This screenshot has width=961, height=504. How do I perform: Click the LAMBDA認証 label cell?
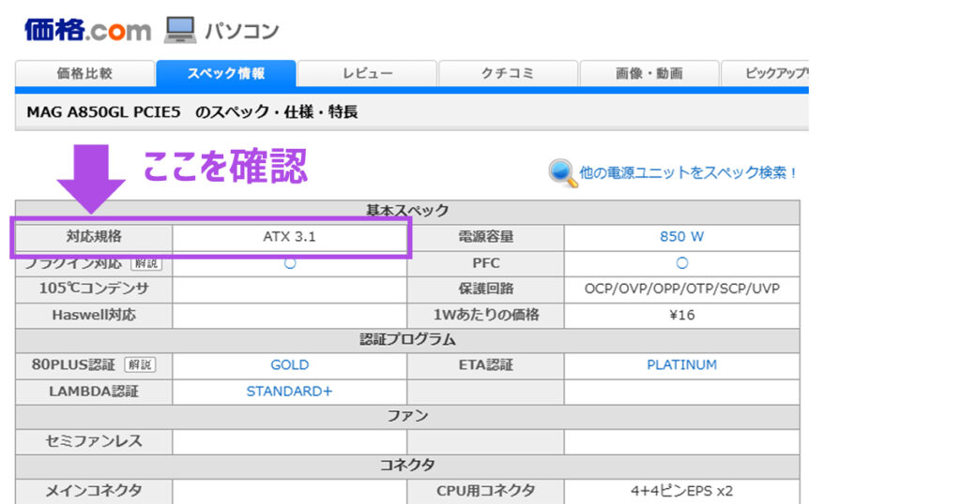(94, 392)
